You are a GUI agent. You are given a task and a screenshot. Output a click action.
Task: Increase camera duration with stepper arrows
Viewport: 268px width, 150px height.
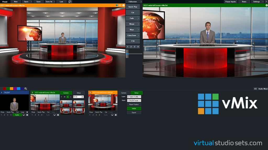click(82, 97)
